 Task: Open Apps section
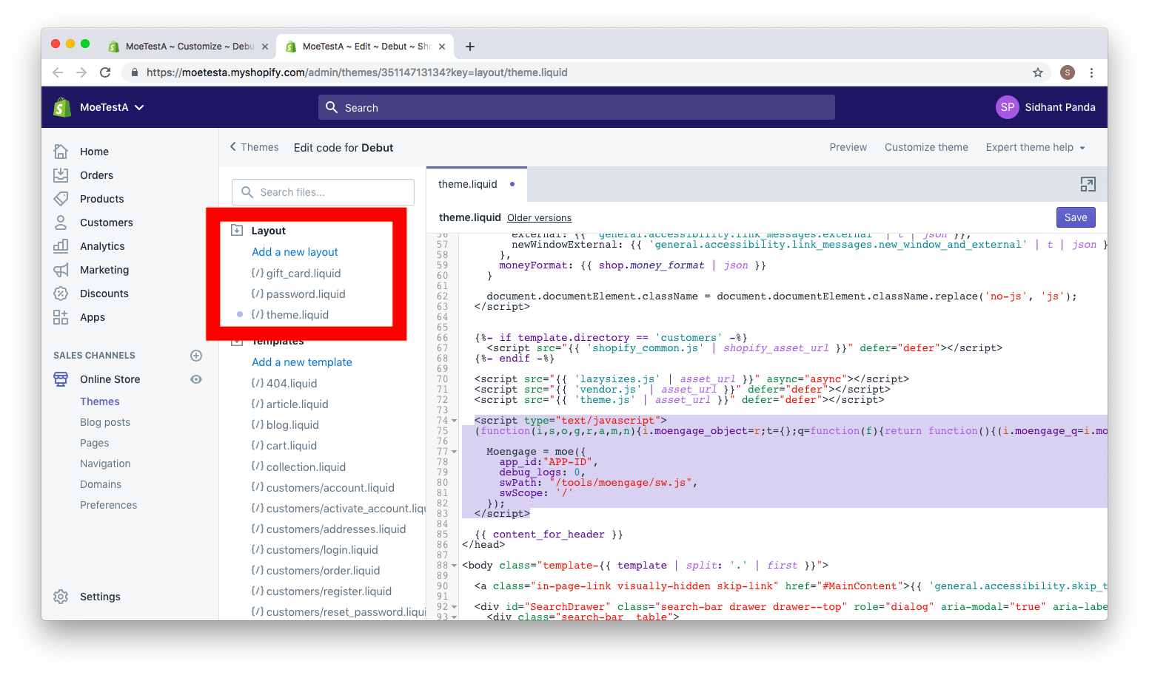click(92, 317)
